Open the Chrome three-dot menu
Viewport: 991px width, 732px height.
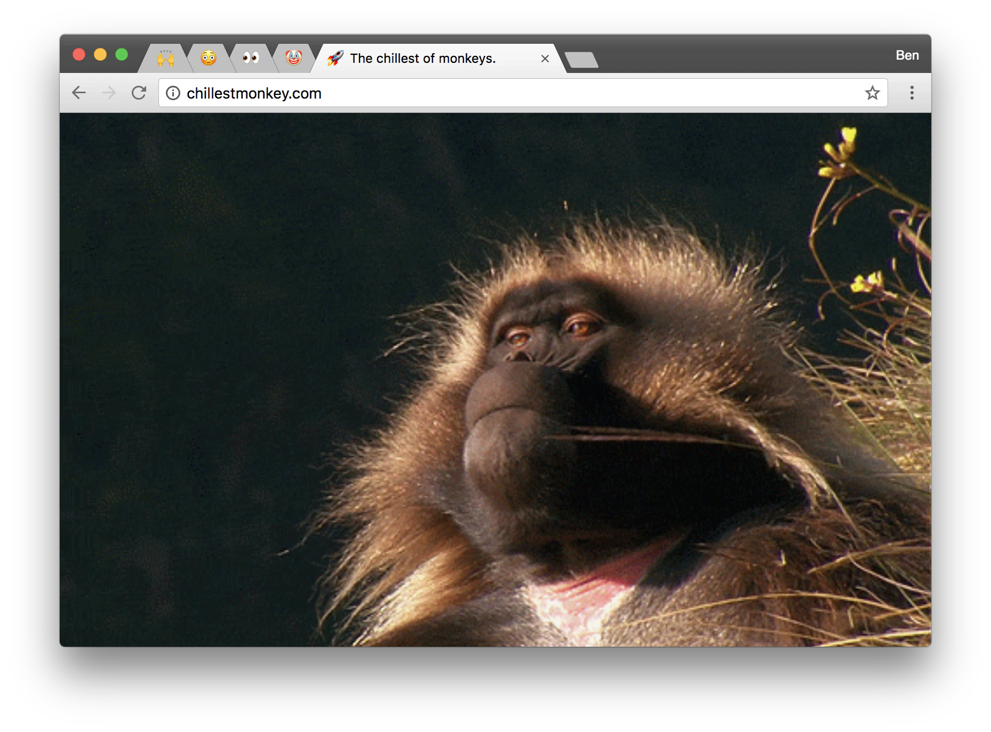912,93
